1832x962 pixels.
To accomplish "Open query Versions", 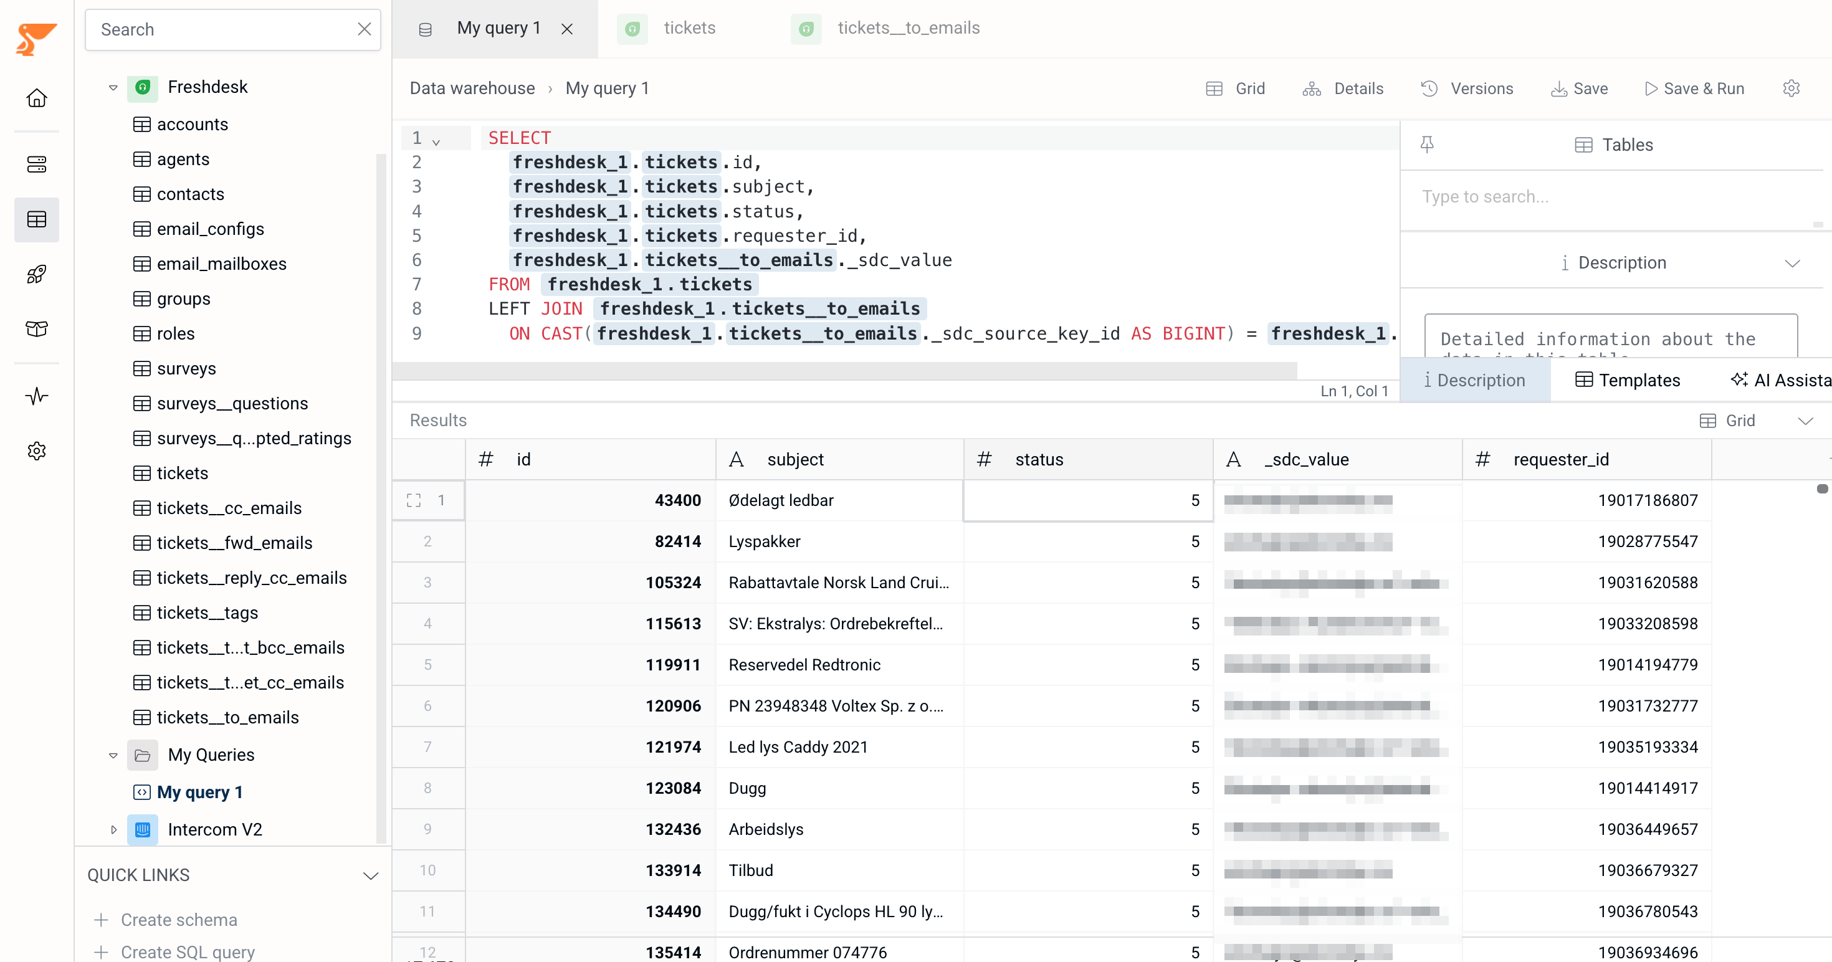I will pyautogui.click(x=1467, y=88).
